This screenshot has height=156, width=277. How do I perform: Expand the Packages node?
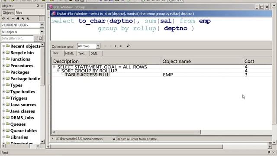pos(3,72)
